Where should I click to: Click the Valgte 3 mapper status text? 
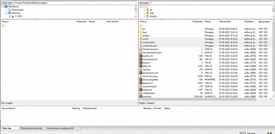tap(147, 103)
